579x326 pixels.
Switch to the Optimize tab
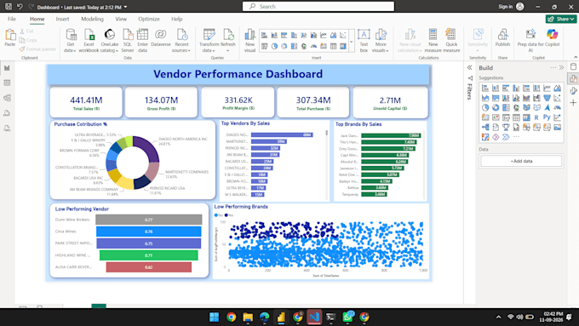[x=149, y=19]
